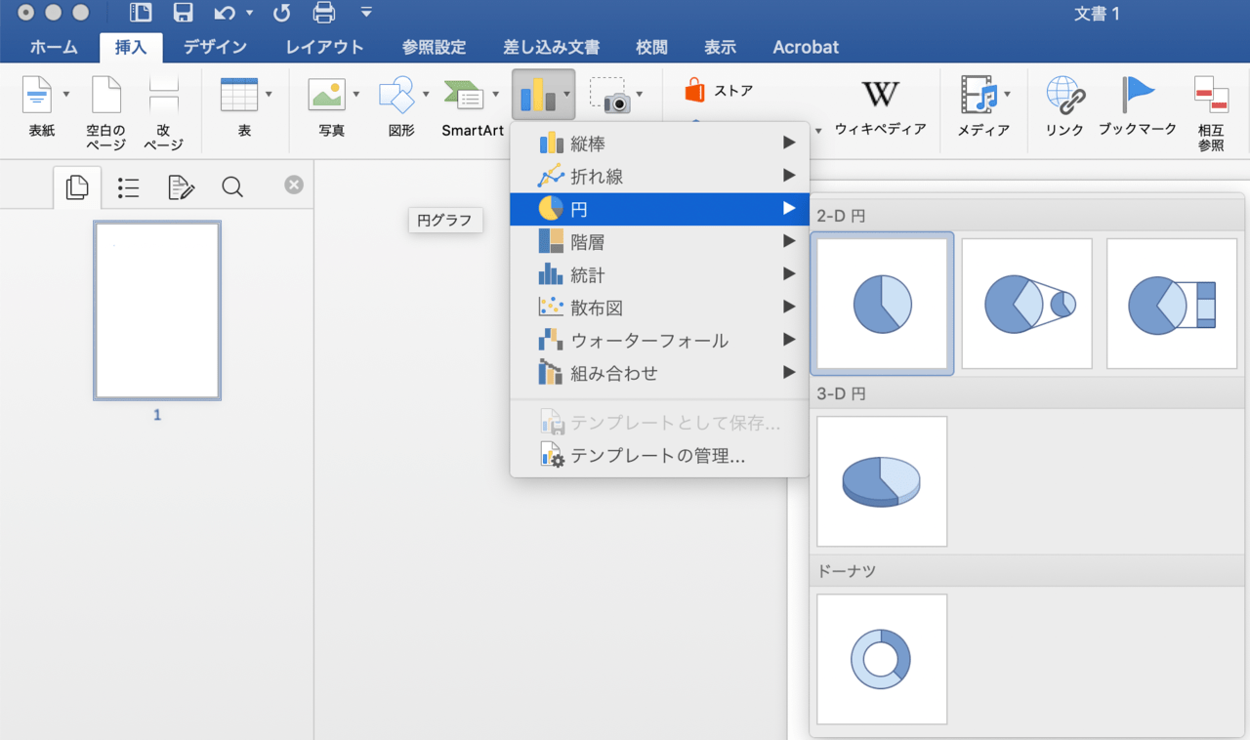Viewport: 1250px width, 740px height.
Task: Open the 表示 tab
Action: click(x=720, y=47)
